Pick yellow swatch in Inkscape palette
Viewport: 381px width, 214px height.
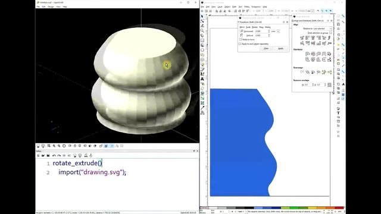[312, 208]
